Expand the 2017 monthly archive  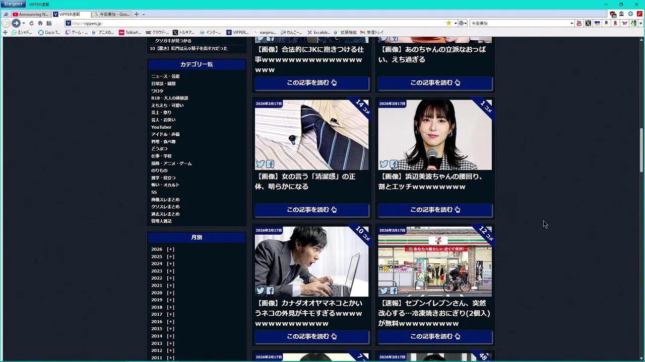point(171,314)
